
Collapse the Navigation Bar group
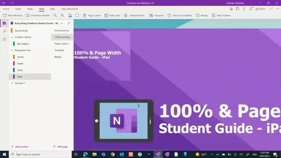tap(12, 50)
